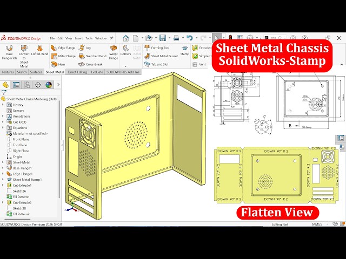Image resolution: width=346 pixels, height=259 pixels.
Task: Expand the Base-Flange1 feature
Action: click(x=3, y=168)
